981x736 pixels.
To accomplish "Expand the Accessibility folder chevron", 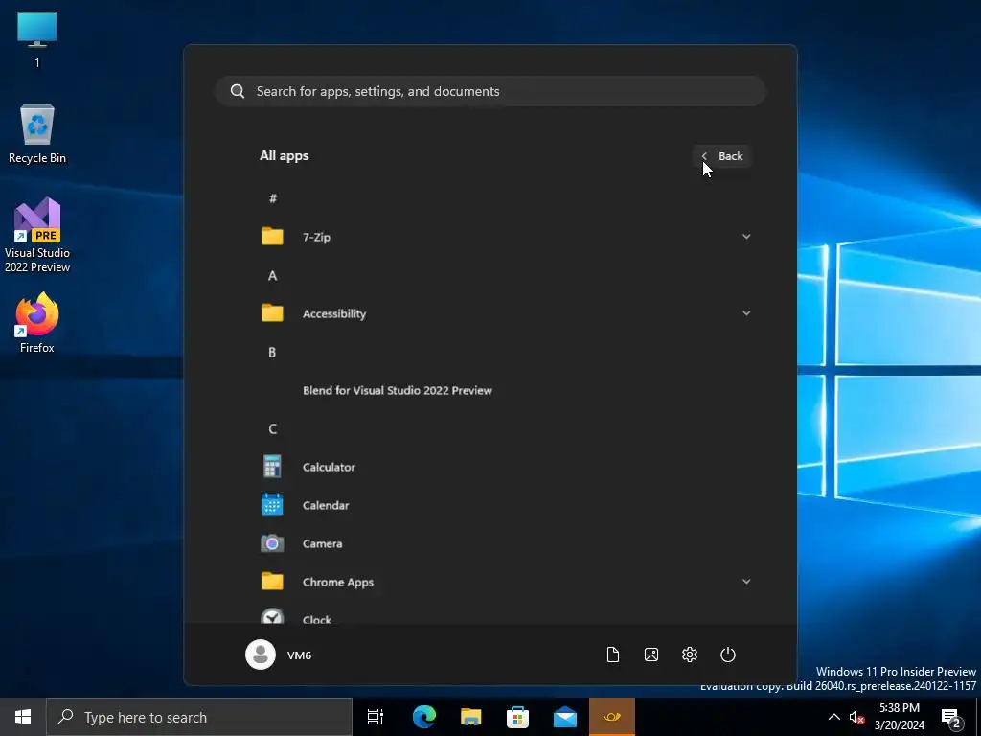I will point(746,313).
